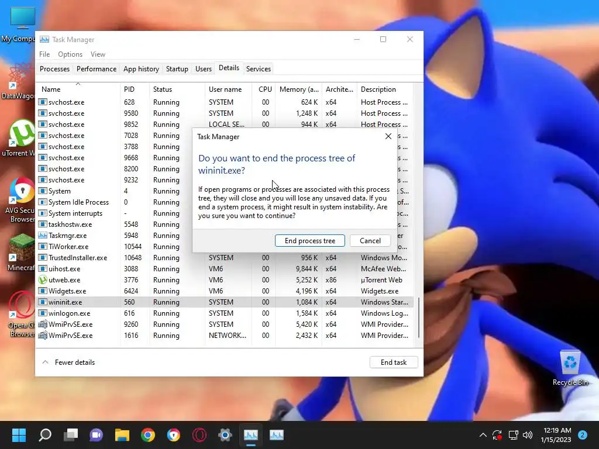The height and width of the screenshot is (449, 599).
Task: Switch to the Processes tab
Action: click(54, 69)
